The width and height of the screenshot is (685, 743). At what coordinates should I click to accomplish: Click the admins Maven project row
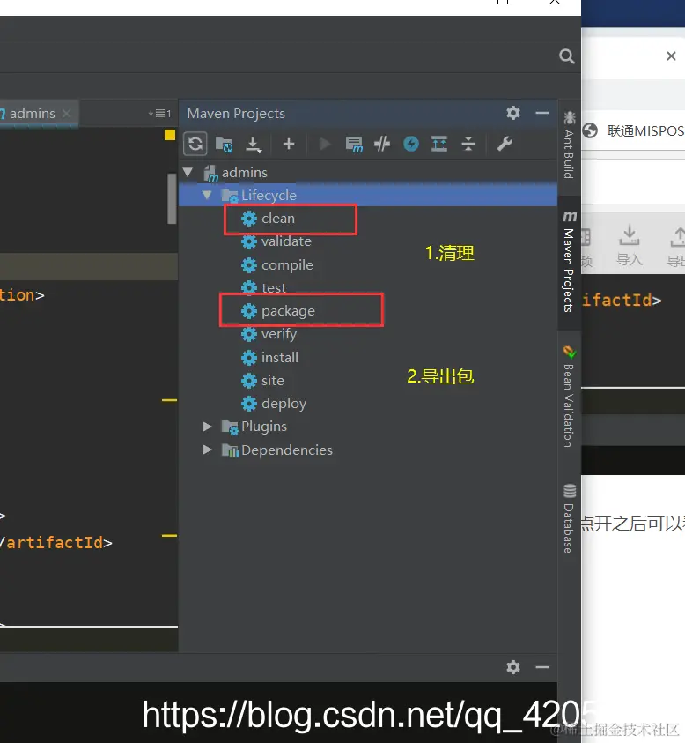click(x=368, y=172)
